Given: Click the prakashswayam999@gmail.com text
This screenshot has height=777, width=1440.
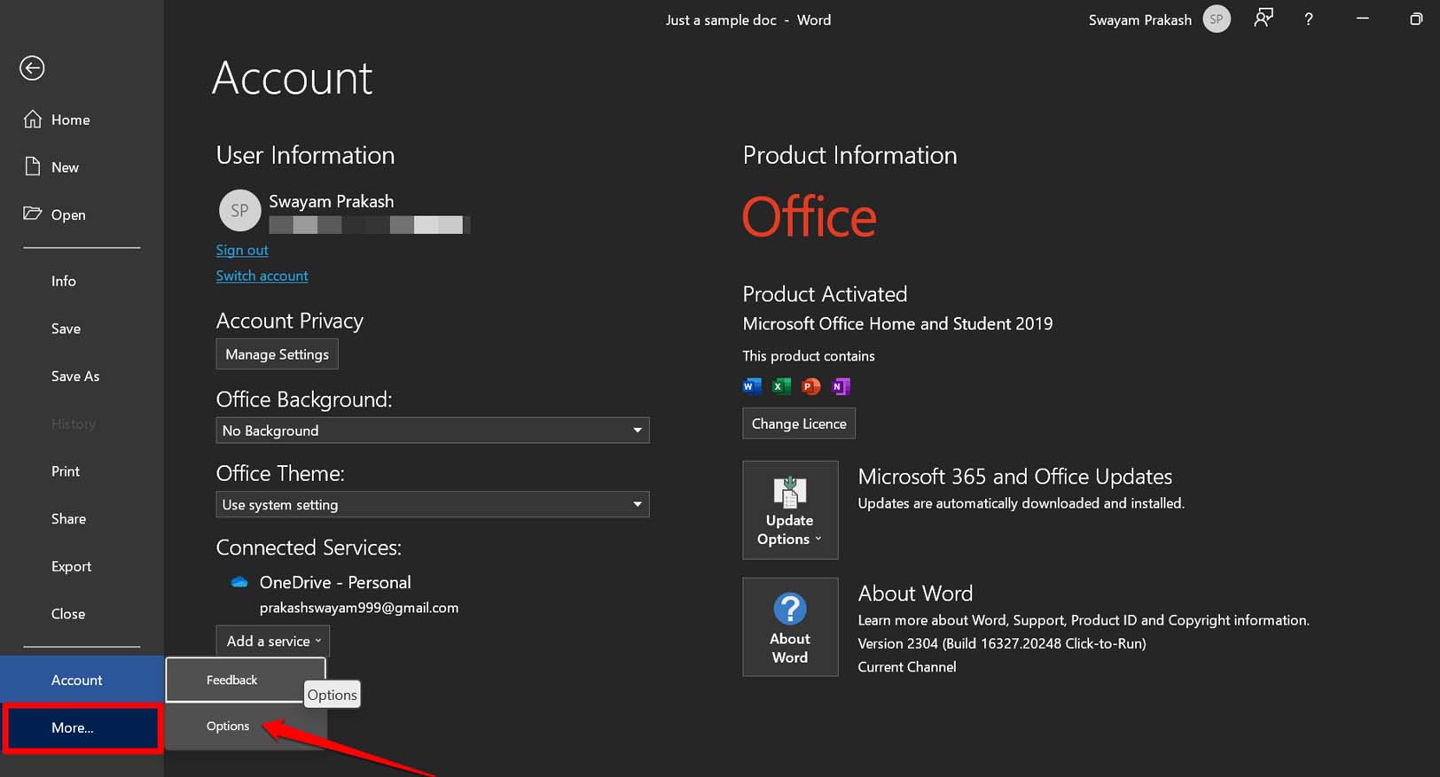Looking at the screenshot, I should point(359,608).
